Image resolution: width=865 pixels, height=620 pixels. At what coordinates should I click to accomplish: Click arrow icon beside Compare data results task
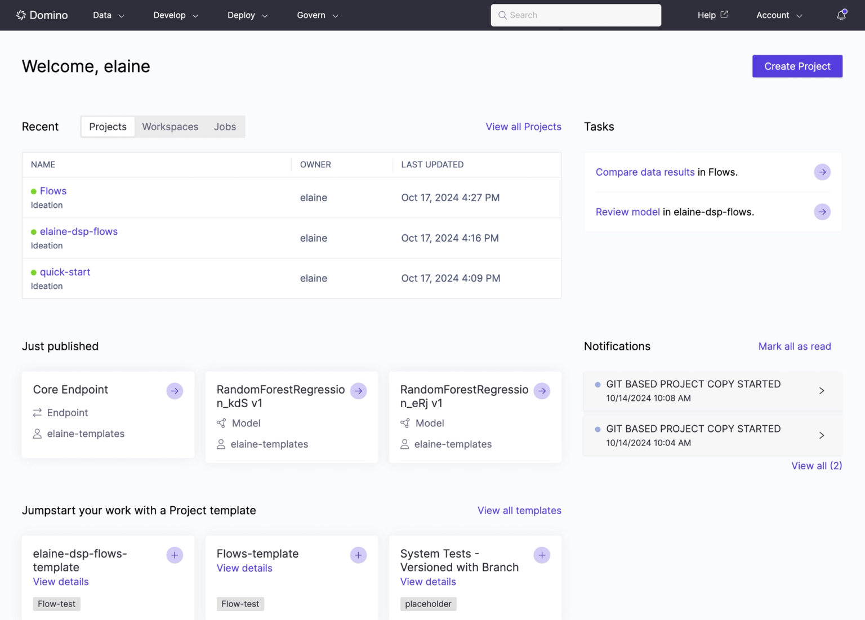point(822,172)
